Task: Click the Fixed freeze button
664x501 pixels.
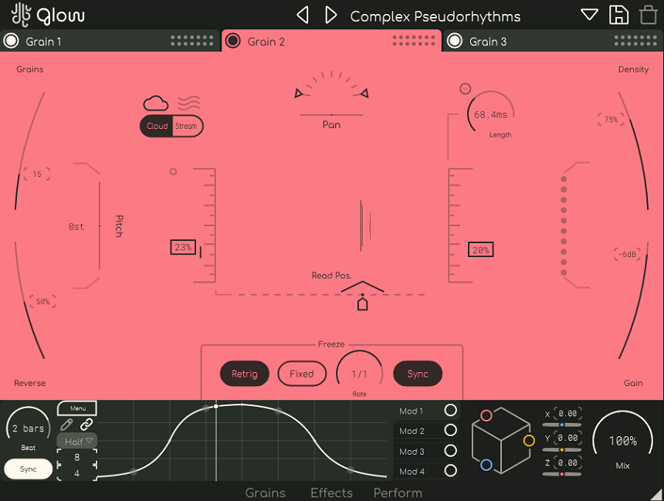Action: (302, 374)
